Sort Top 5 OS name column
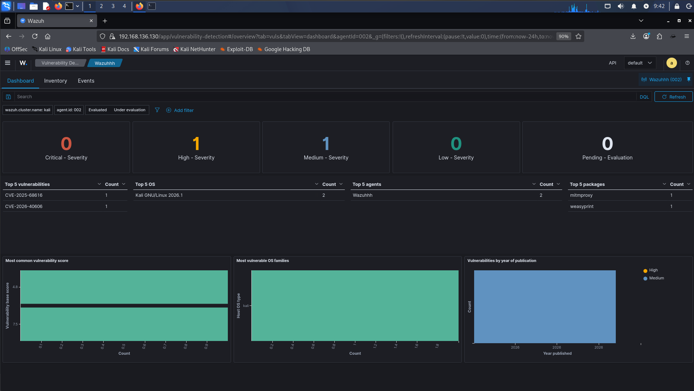This screenshot has height=391, width=694. [227, 184]
